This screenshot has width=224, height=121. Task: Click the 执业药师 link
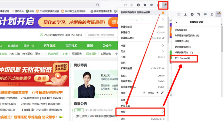(x=53, y=54)
